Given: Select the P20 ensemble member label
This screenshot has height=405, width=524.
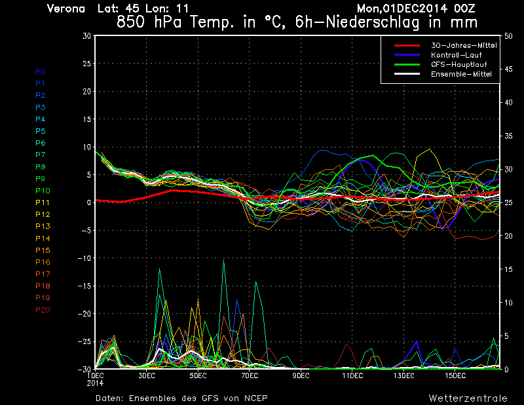Looking at the screenshot, I should click(42, 309).
